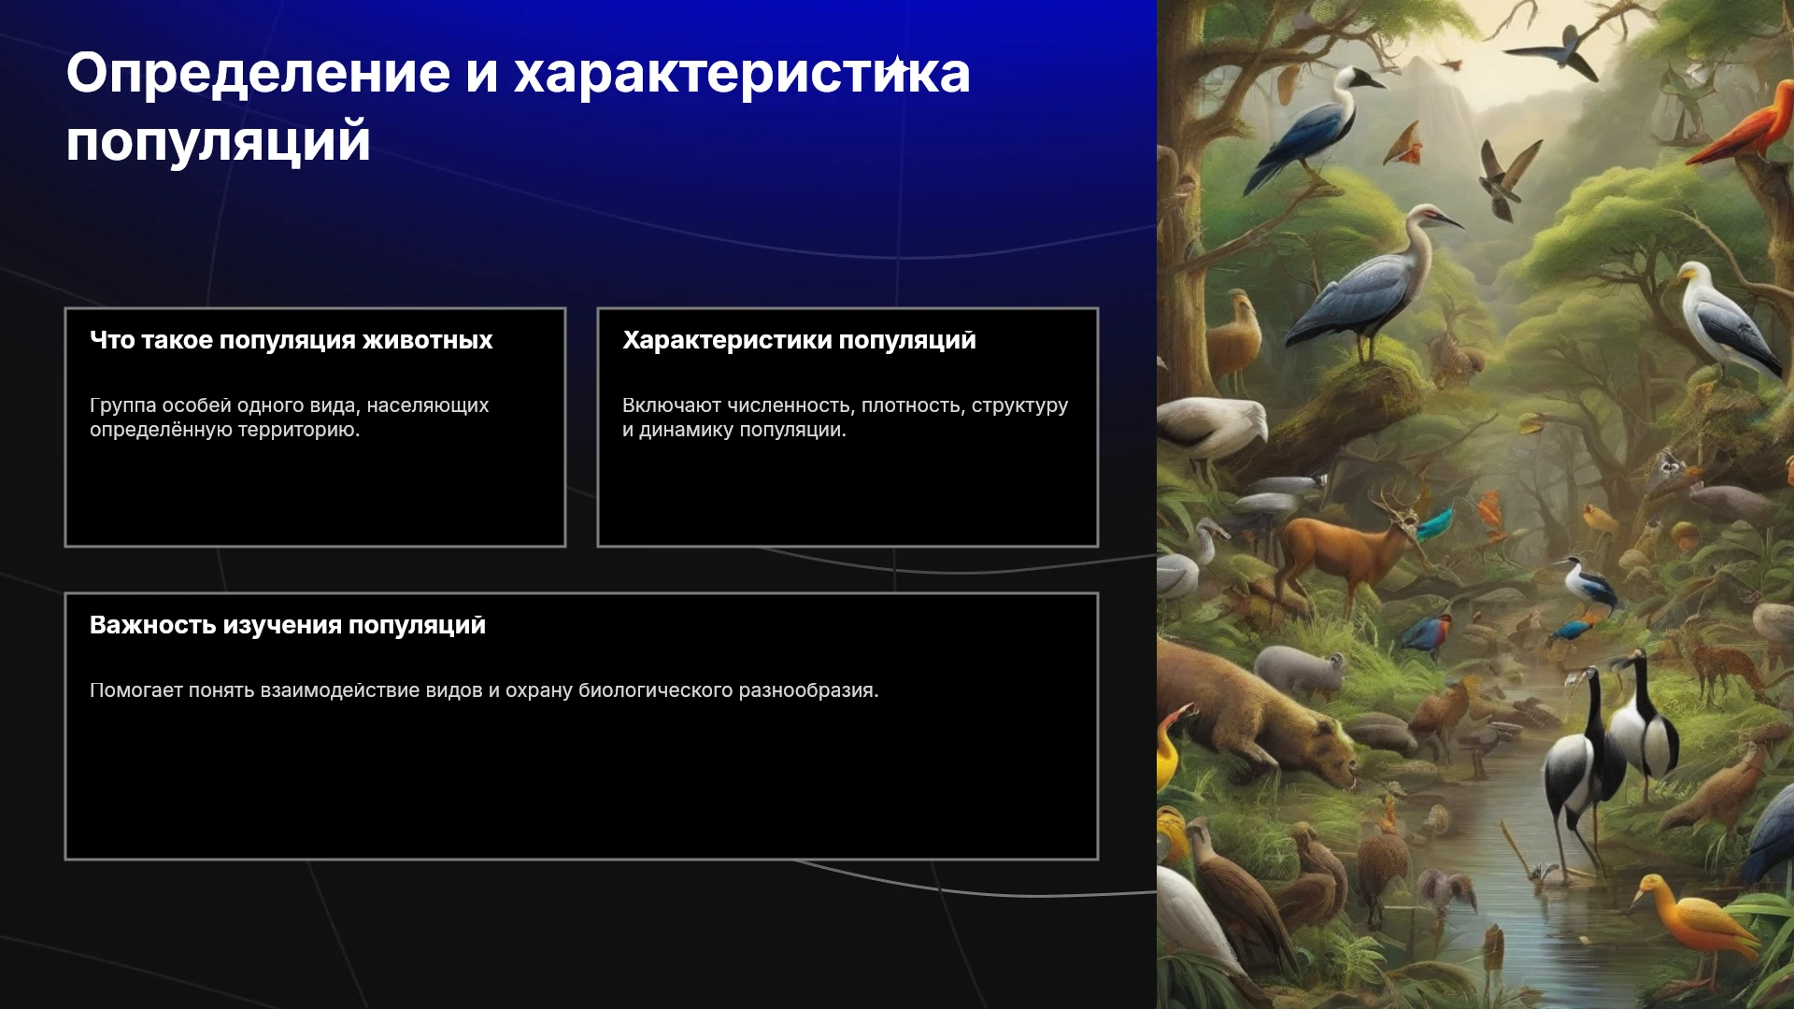Select the heading "Характеристики популяций"
Viewport: 1794px width, 1009px height.
click(x=799, y=340)
